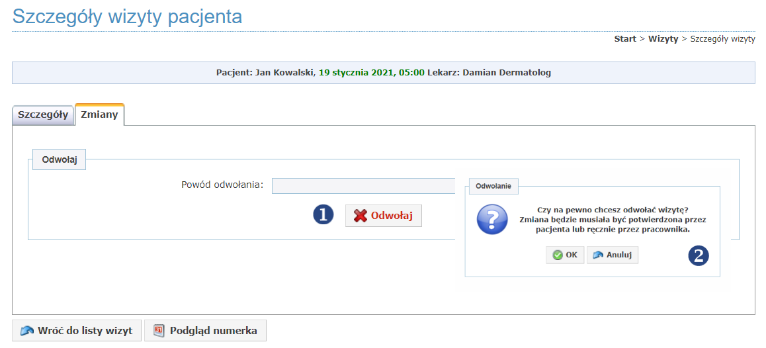The image size is (766, 348).
Task: Click the green checkmark icon on OK
Action: [x=558, y=255]
